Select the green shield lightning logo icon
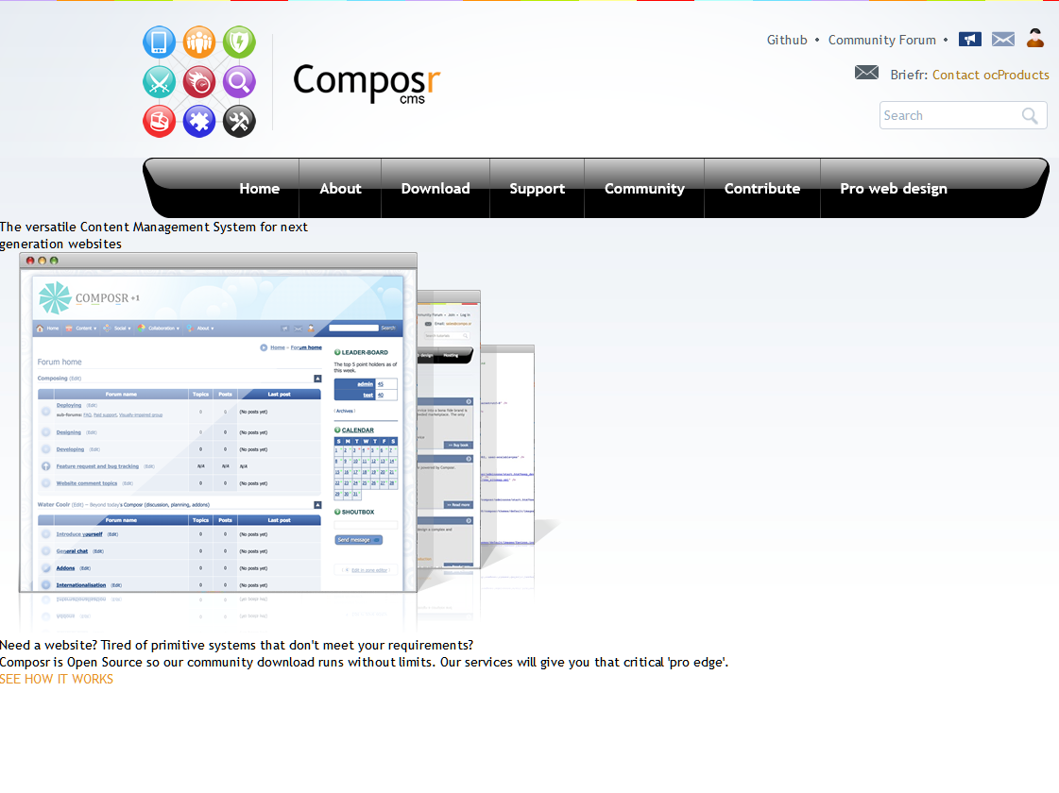Viewport: 1059px width, 793px height. 239,42
